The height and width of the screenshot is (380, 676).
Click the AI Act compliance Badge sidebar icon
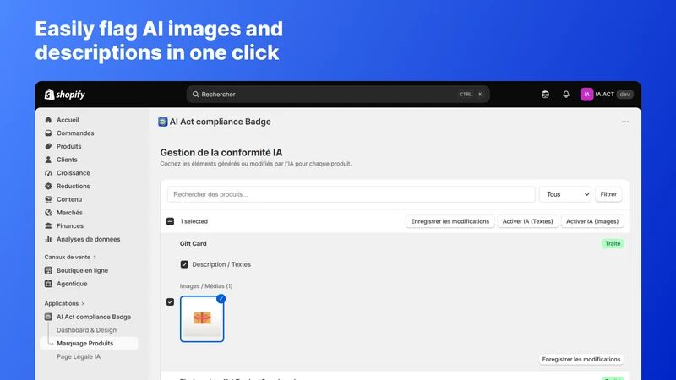[48, 317]
